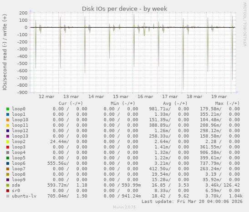Click the ubuntu-lv light gray swatch
Image resolution: width=249 pixels, height=212 pixels.
[x=8, y=196]
